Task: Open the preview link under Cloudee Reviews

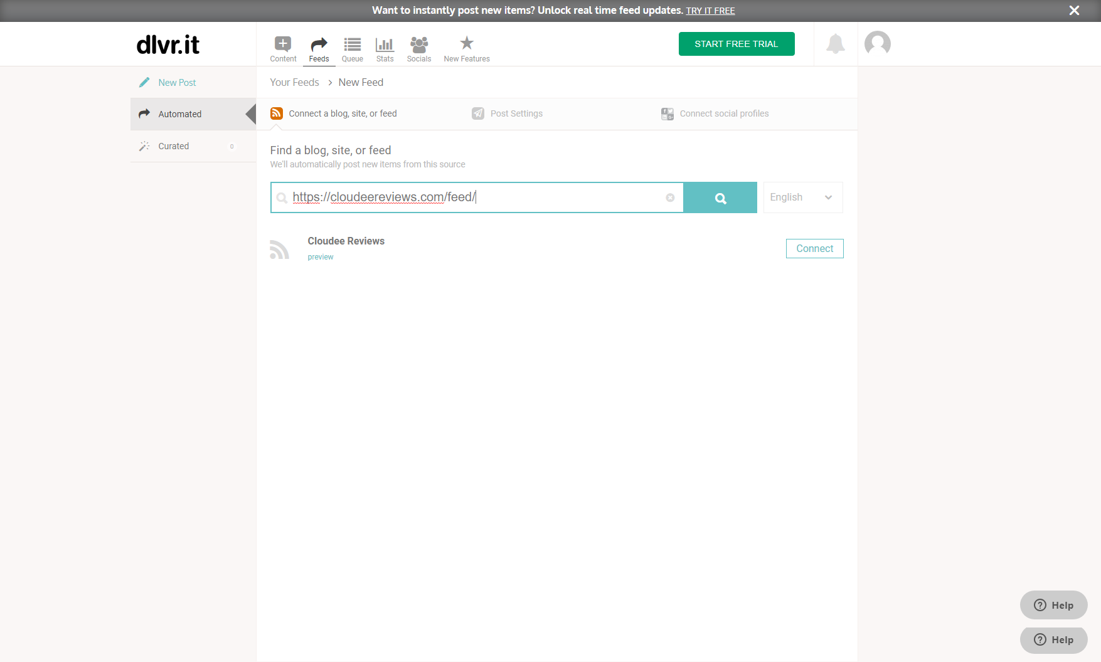Action: (x=320, y=257)
